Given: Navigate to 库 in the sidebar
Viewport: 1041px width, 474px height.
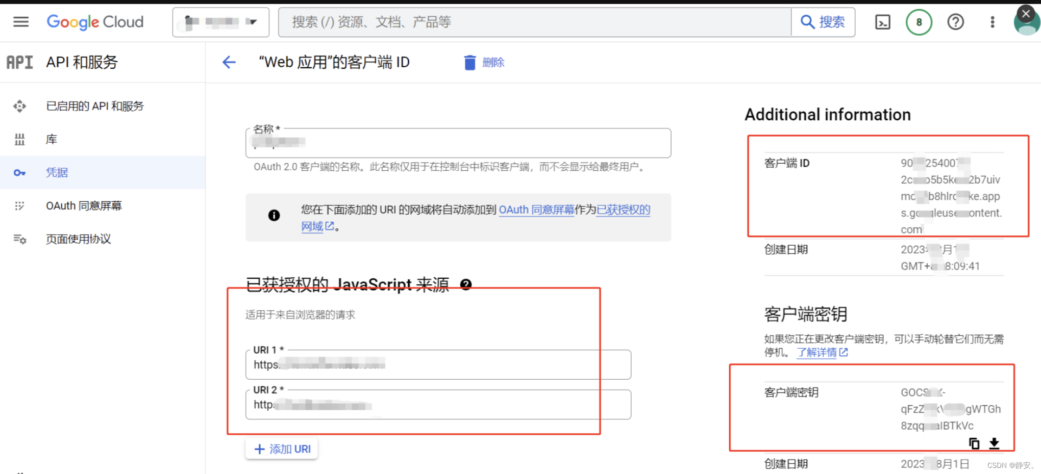Looking at the screenshot, I should pyautogui.click(x=51, y=139).
